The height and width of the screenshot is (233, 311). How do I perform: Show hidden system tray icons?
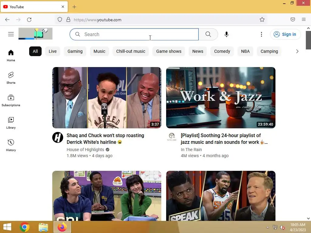click(268, 227)
